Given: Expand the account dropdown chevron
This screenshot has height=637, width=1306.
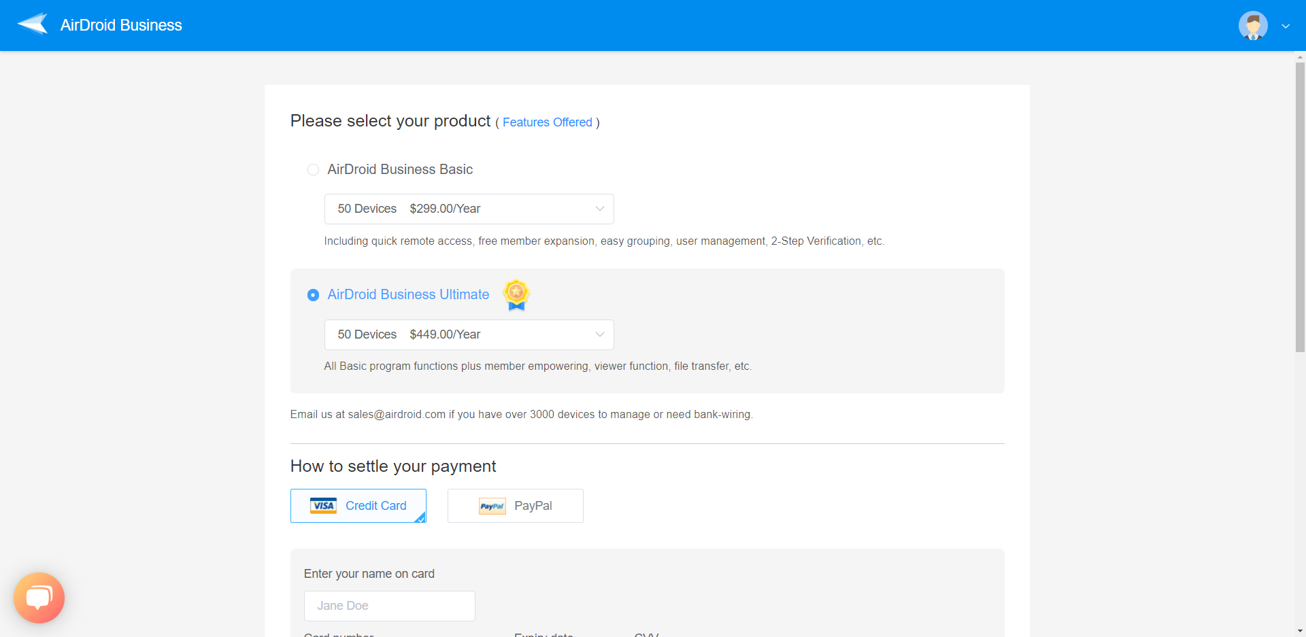Looking at the screenshot, I should tap(1286, 27).
